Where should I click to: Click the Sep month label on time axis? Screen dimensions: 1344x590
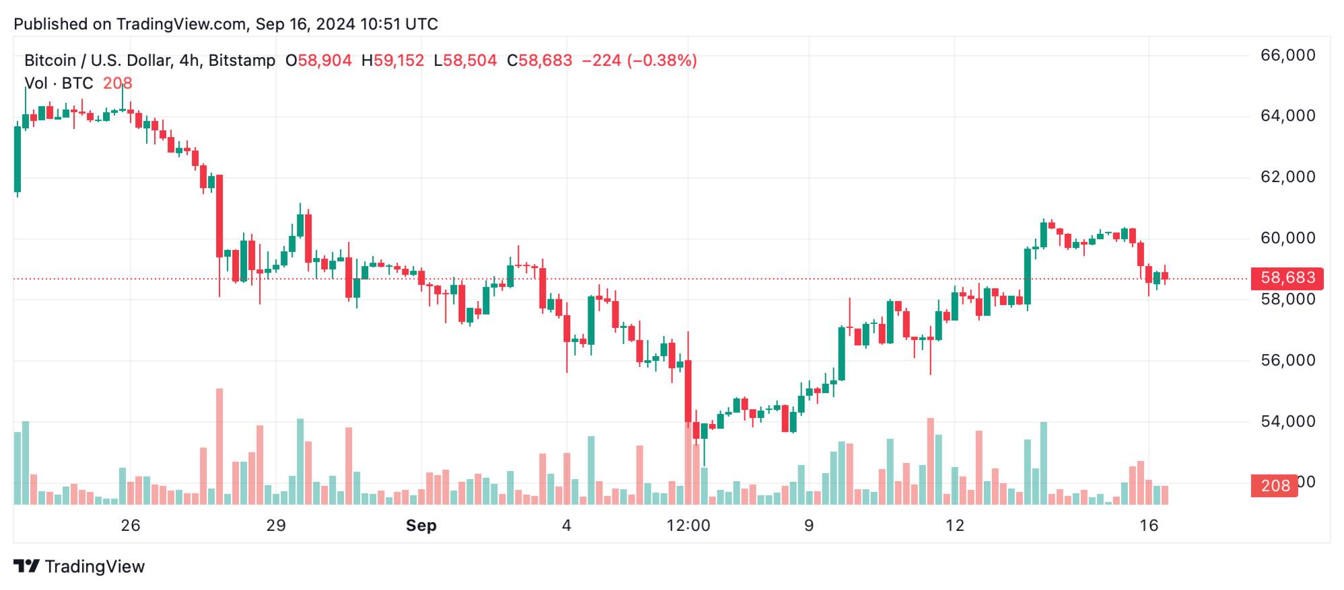pyautogui.click(x=421, y=525)
